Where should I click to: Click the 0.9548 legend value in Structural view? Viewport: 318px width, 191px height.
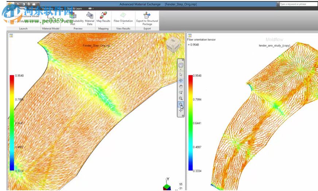19,75
